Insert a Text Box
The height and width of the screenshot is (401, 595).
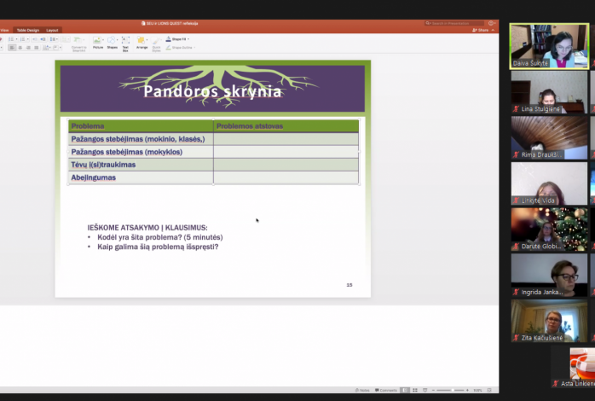coord(125,42)
